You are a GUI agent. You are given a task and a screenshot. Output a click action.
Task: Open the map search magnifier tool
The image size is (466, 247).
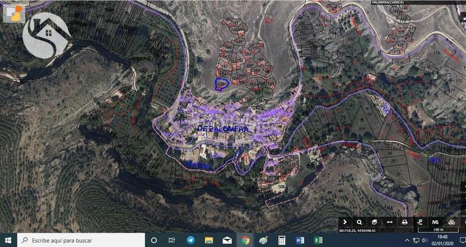(360, 222)
